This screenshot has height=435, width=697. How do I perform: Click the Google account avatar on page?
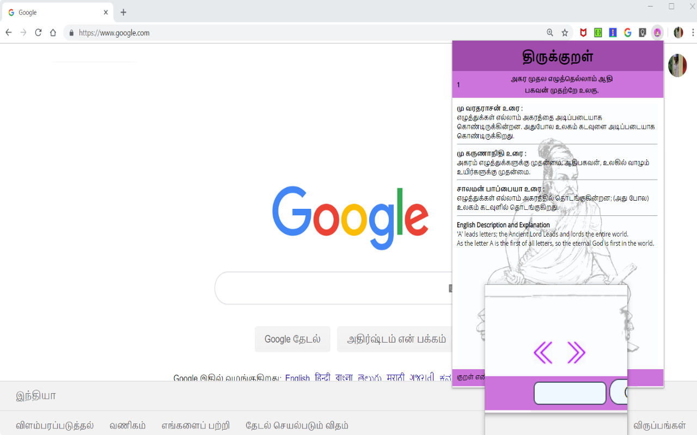pos(677,65)
